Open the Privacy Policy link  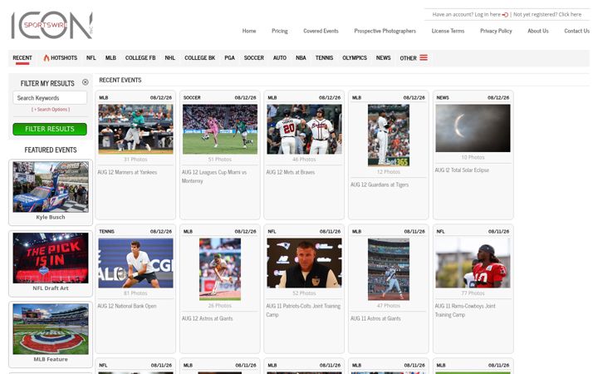coord(496,31)
